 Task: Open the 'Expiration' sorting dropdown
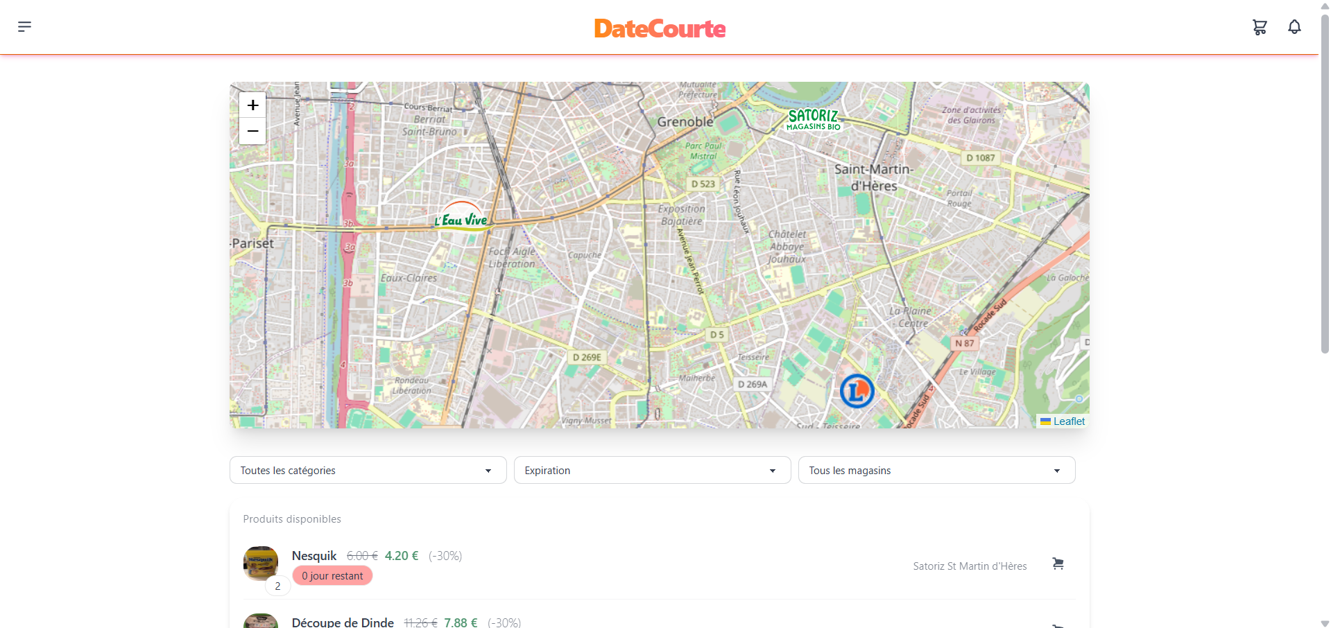pos(652,470)
